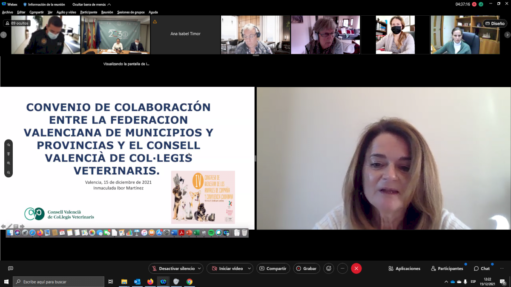
Task: Click the zoom out magnifier on the shared-screen toolbar
Action: pyautogui.click(x=9, y=173)
